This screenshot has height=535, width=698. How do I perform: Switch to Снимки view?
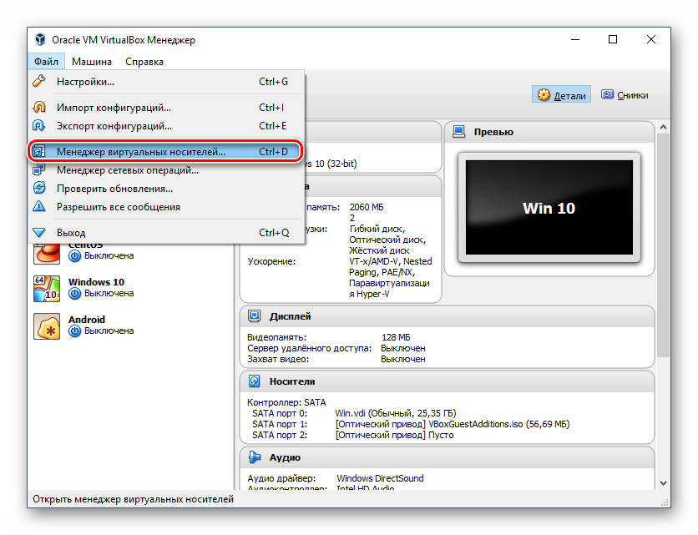coord(625,95)
